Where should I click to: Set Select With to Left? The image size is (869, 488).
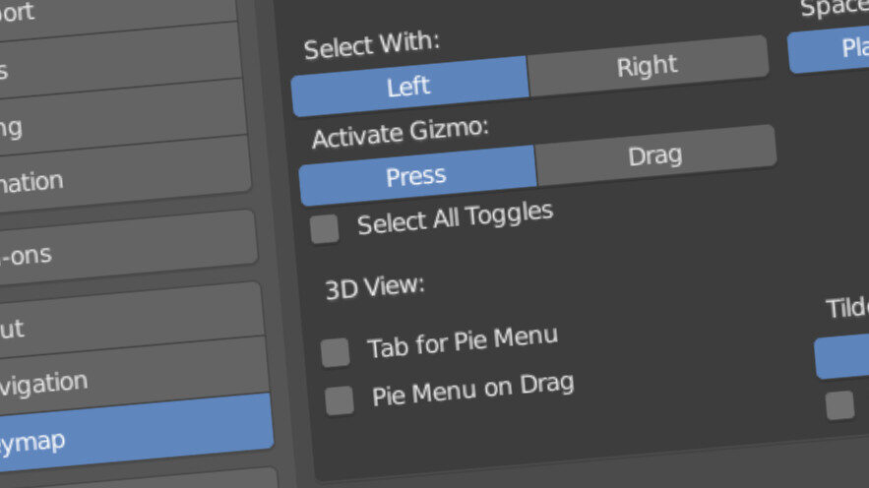pyautogui.click(x=409, y=87)
